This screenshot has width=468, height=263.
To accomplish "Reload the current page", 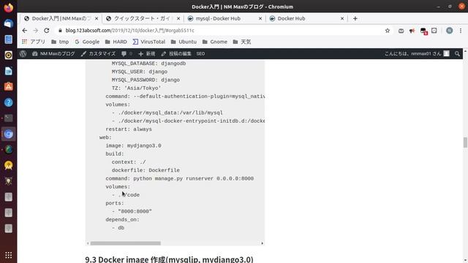I will point(47,31).
